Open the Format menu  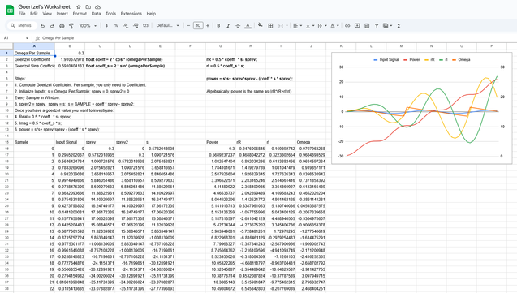(x=80, y=14)
